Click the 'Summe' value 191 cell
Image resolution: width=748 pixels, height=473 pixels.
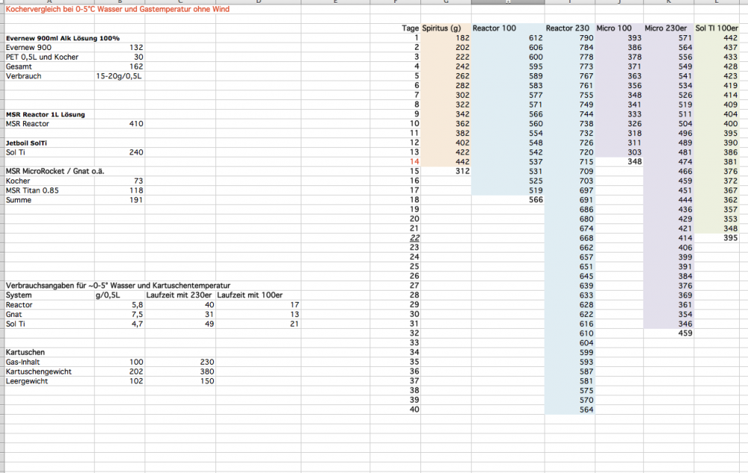[135, 200]
